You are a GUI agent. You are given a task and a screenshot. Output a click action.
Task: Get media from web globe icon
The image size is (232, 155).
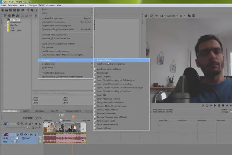click(17, 16)
